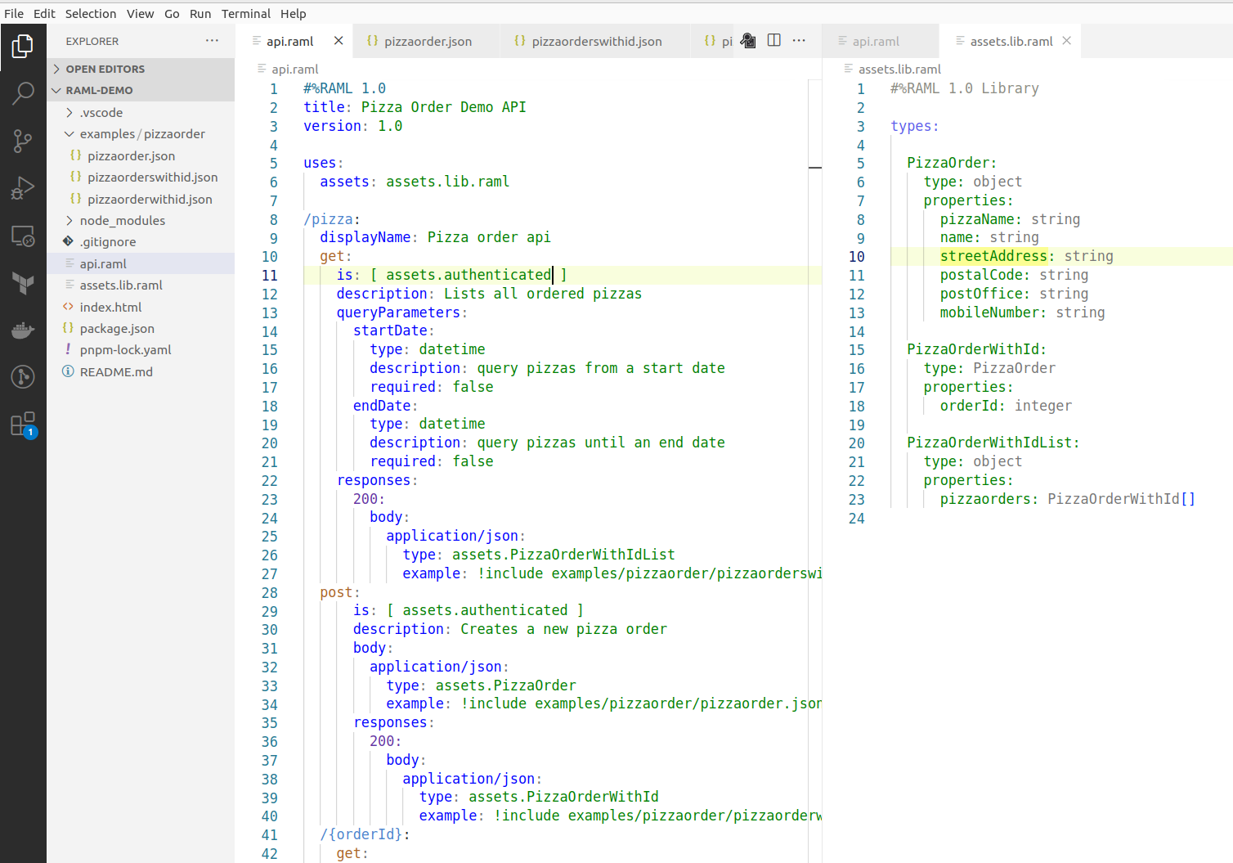Open the Terraform view in activity bar
This screenshot has width=1233, height=863.
click(23, 283)
